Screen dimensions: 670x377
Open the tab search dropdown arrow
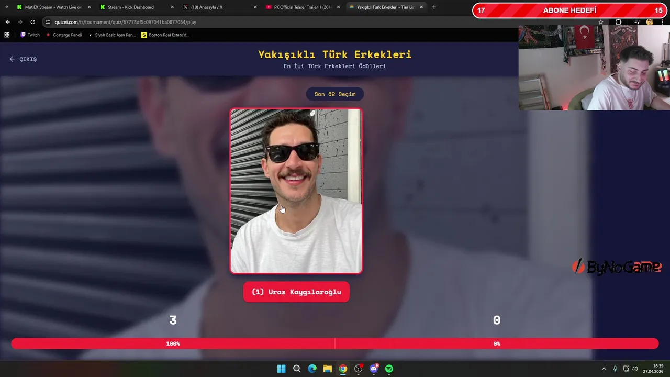[7, 7]
